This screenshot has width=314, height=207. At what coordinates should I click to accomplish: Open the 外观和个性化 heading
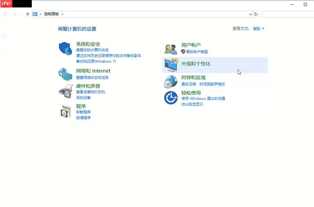[x=196, y=64]
